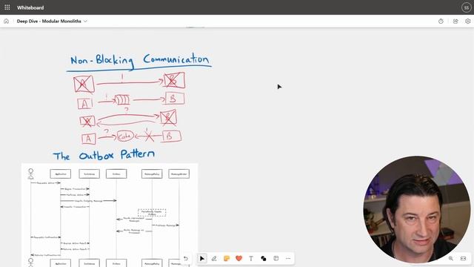Screen dimensions: 474x267
Task: Choose the Text tool
Action: [x=251, y=259]
